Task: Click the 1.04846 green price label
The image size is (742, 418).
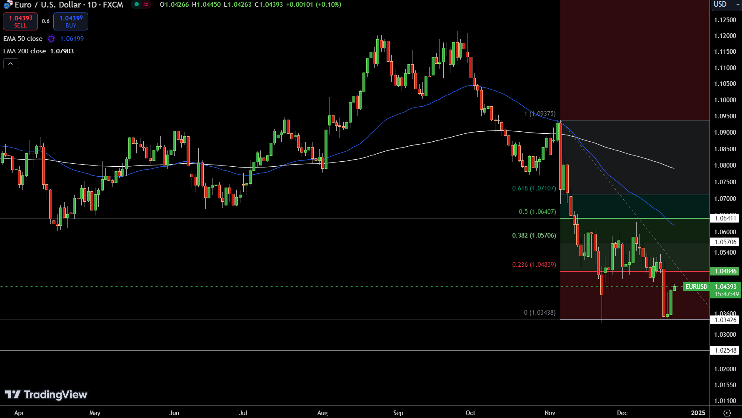Action: click(725, 271)
